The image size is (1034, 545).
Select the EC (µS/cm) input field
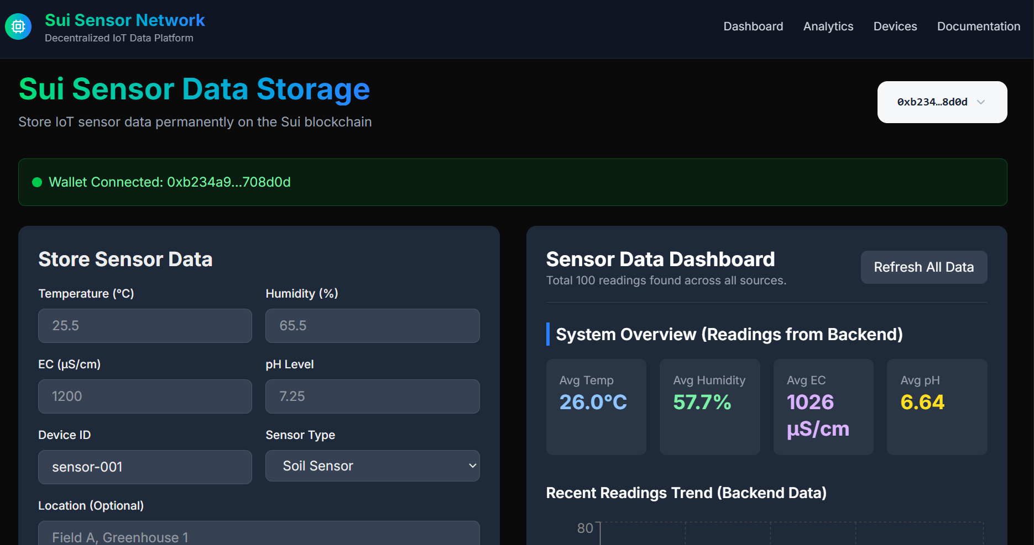coord(144,396)
